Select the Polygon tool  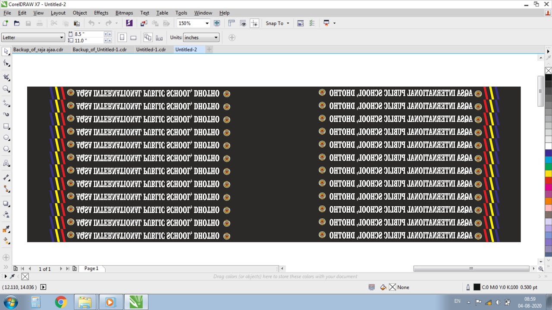tap(6, 149)
